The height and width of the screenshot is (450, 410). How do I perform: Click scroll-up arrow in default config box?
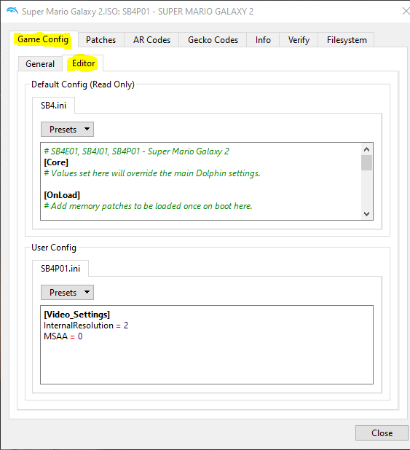[x=366, y=149]
